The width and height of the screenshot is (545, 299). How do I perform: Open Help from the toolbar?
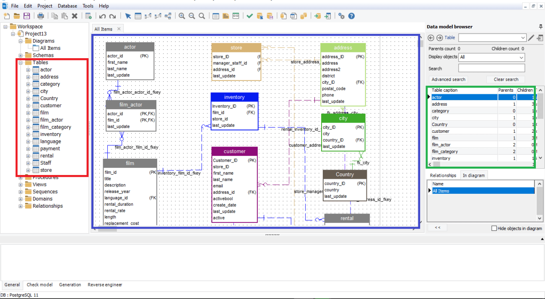(x=351, y=16)
